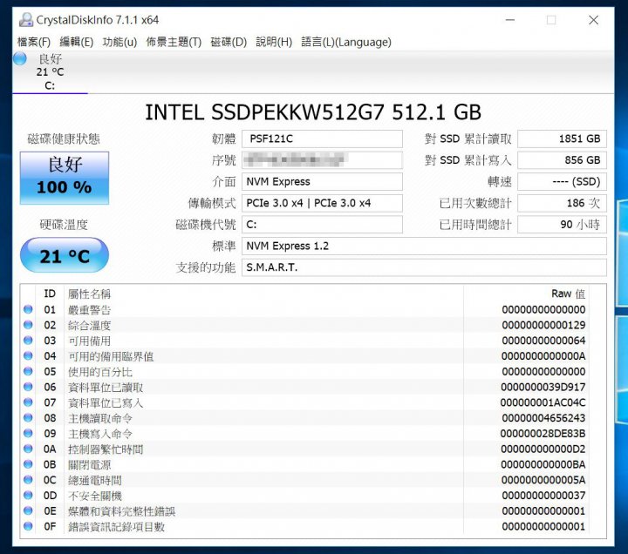Open the 編輯(E) menu
The image size is (628, 554).
click(76, 42)
